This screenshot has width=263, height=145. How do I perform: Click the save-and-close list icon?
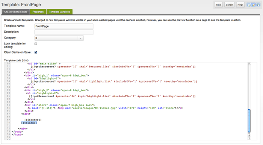(258, 5)
